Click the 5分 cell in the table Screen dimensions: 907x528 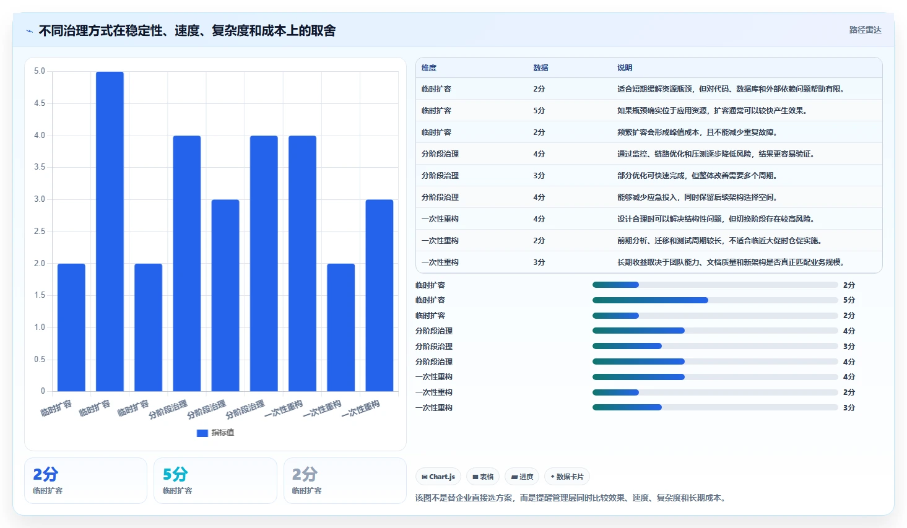539,111
